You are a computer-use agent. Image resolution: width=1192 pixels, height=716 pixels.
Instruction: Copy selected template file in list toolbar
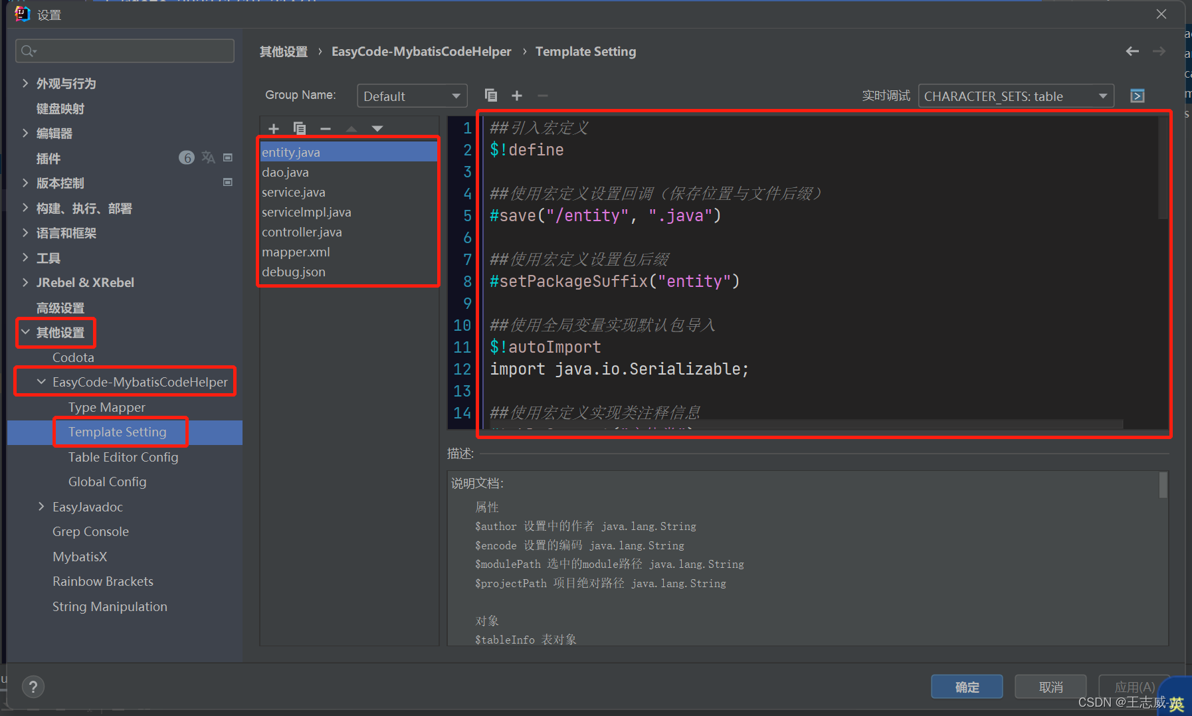(x=300, y=128)
